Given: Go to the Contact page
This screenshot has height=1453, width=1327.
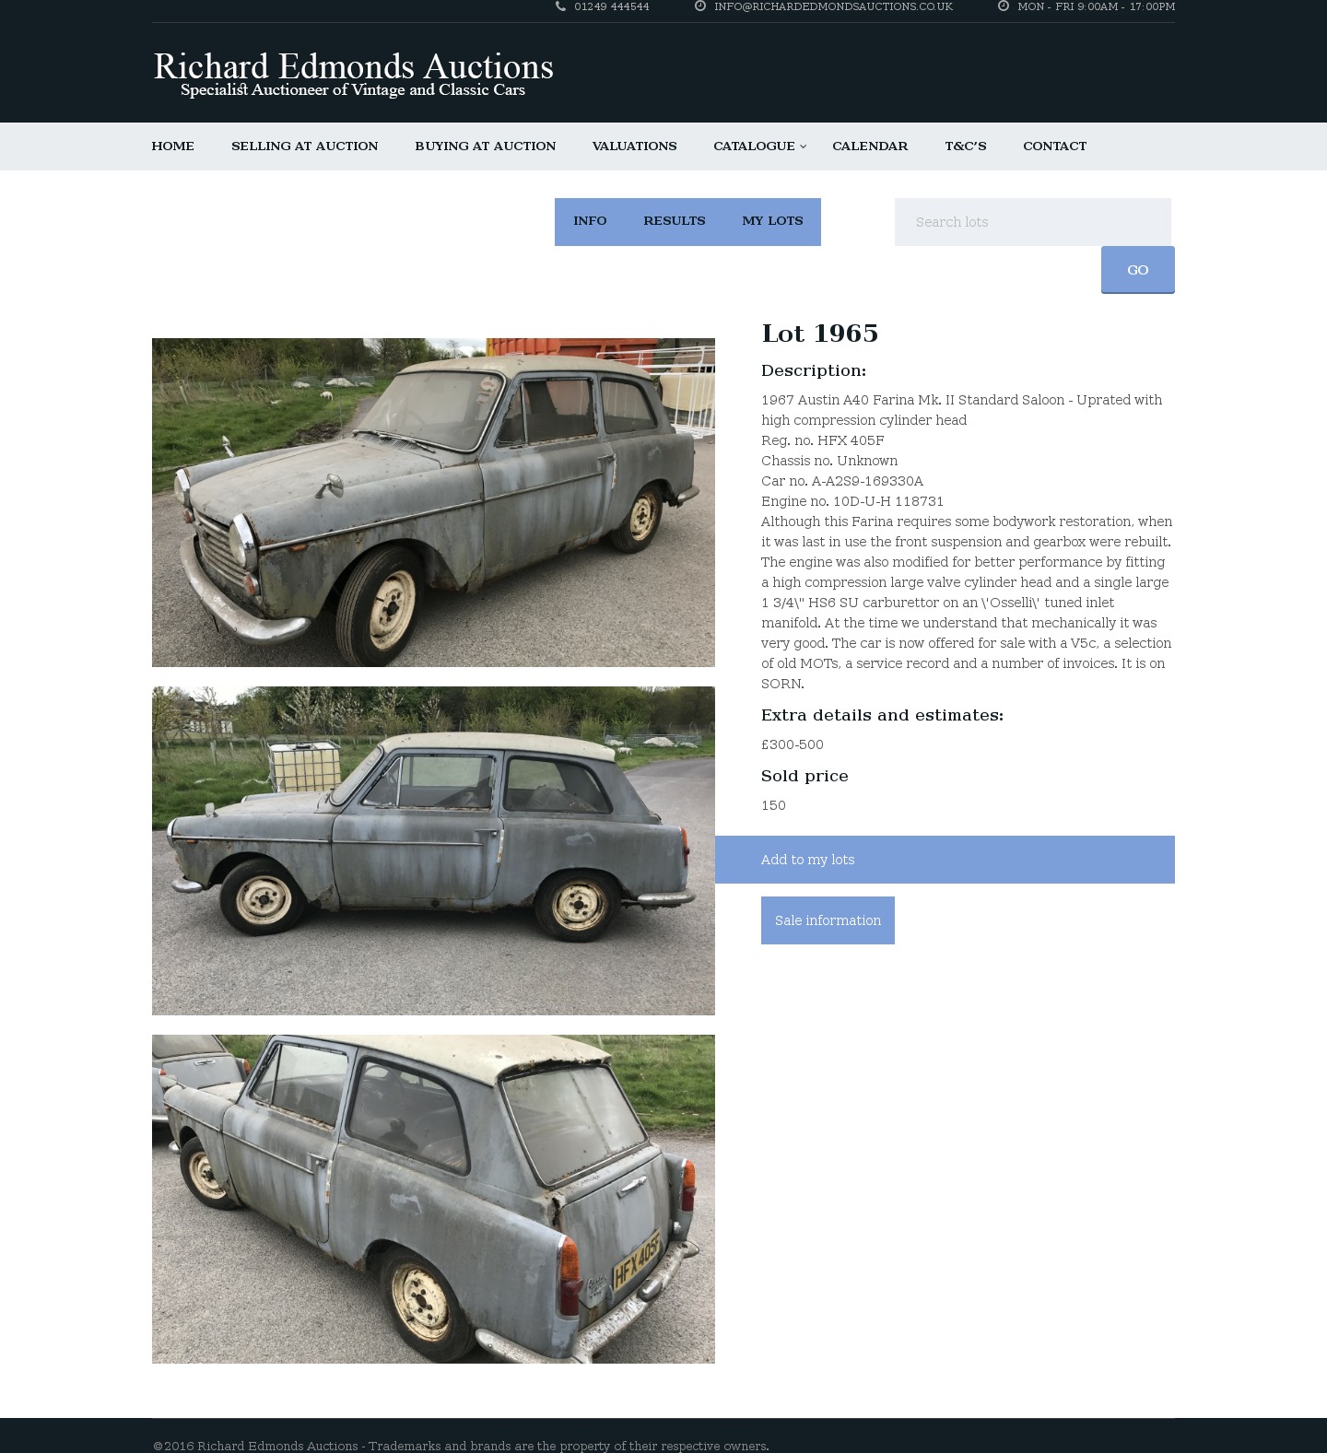Looking at the screenshot, I should (x=1055, y=146).
